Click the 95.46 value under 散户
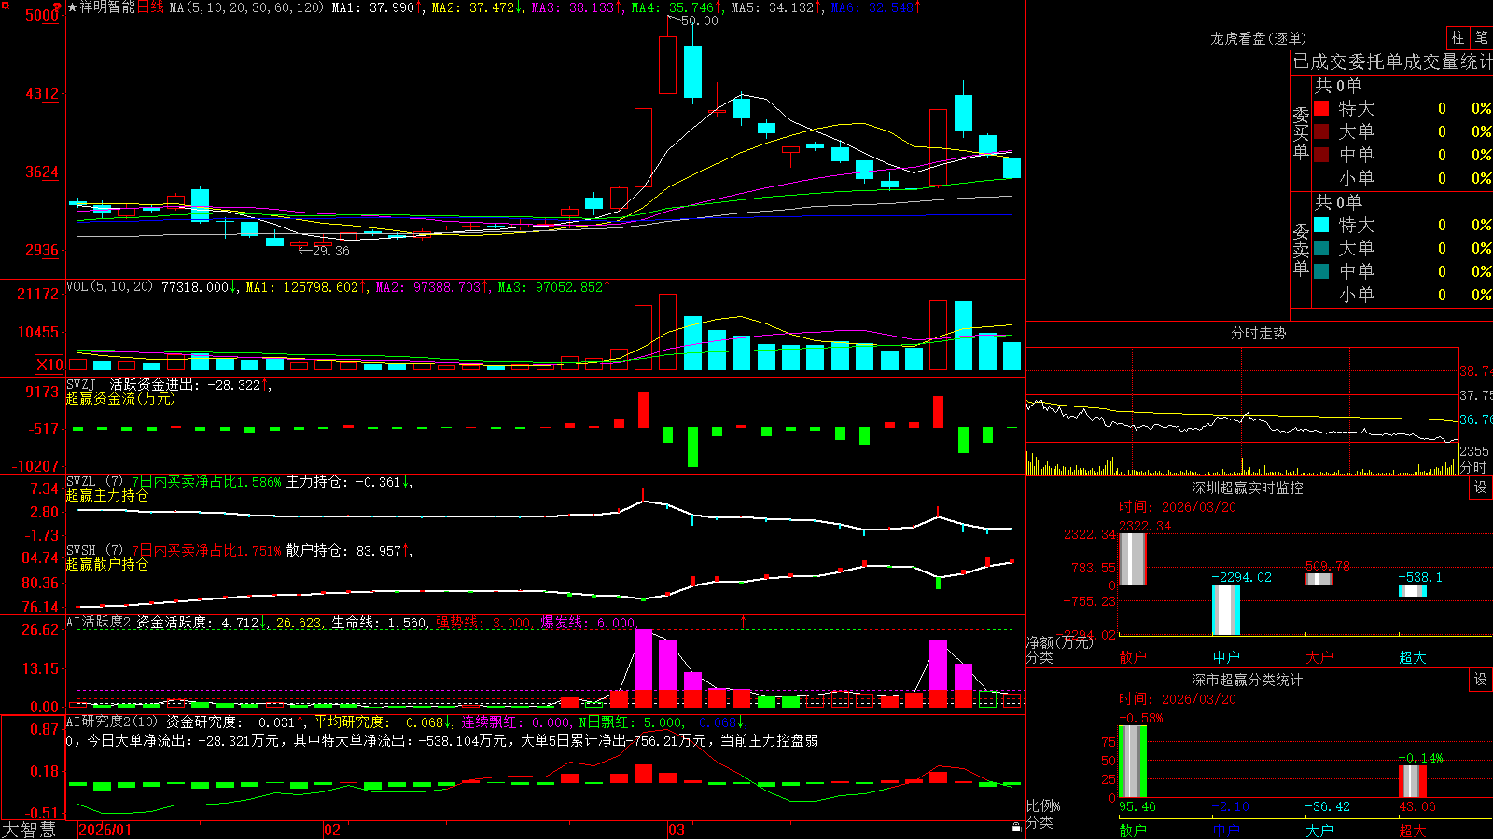Image resolution: width=1493 pixels, height=839 pixels. pyautogui.click(x=1137, y=806)
